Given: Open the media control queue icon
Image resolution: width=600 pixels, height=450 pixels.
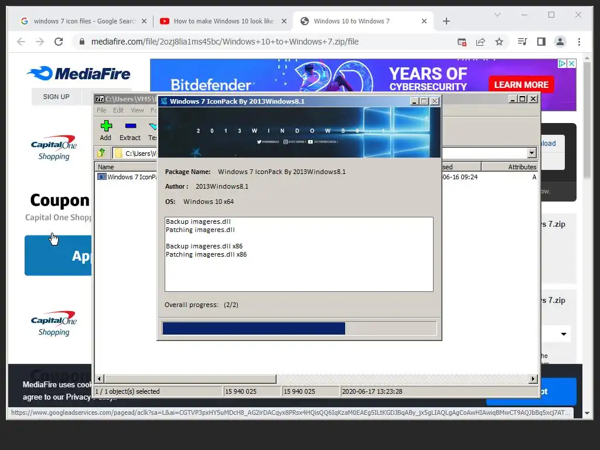Looking at the screenshot, I should [522, 42].
